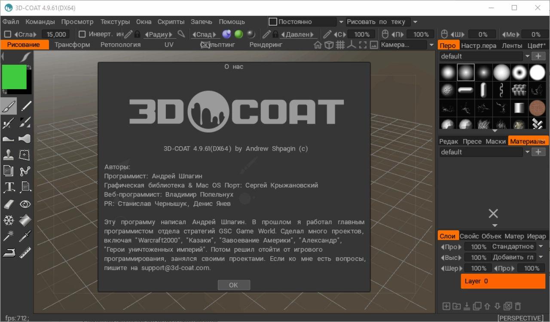
Task: Select the height shift tool icon
Action: pos(9,138)
